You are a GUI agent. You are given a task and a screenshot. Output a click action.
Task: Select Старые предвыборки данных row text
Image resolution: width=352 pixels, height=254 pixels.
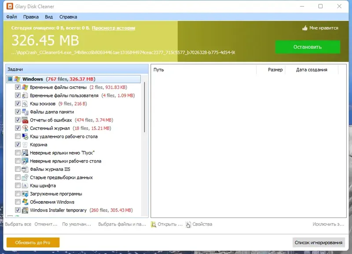[x=61, y=177]
